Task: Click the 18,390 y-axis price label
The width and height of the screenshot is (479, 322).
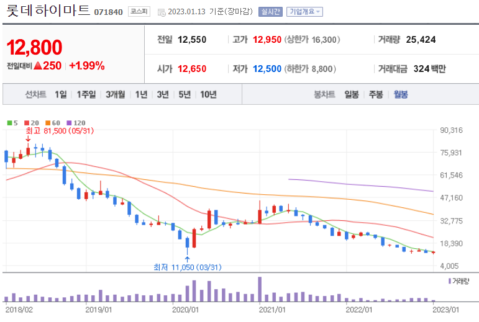Action: (451, 243)
